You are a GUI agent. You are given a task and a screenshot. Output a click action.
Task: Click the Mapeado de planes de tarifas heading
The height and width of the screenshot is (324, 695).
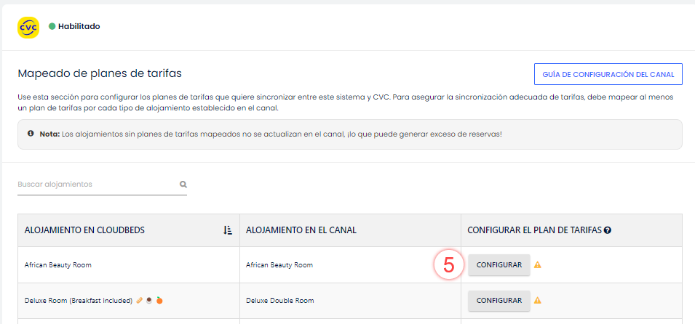99,73
